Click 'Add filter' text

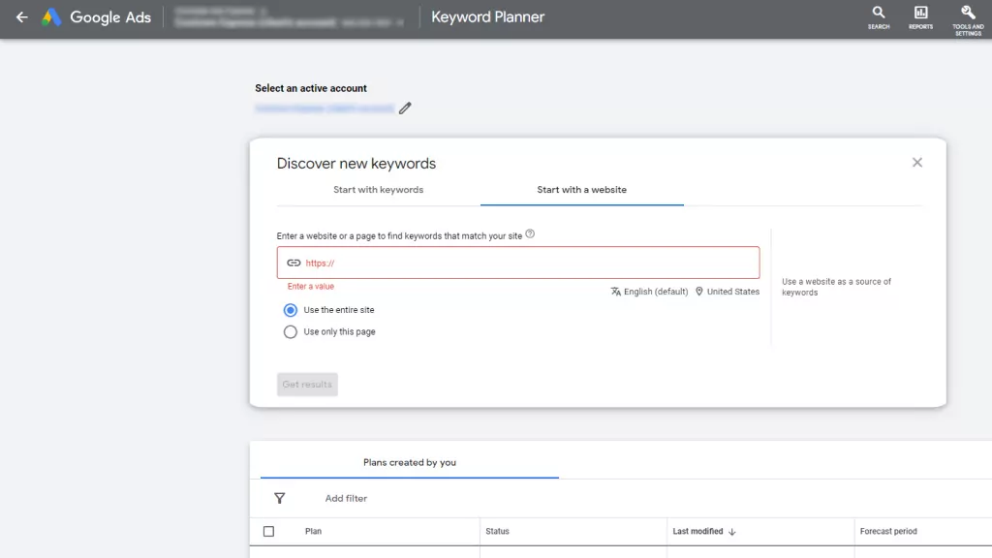[346, 498]
